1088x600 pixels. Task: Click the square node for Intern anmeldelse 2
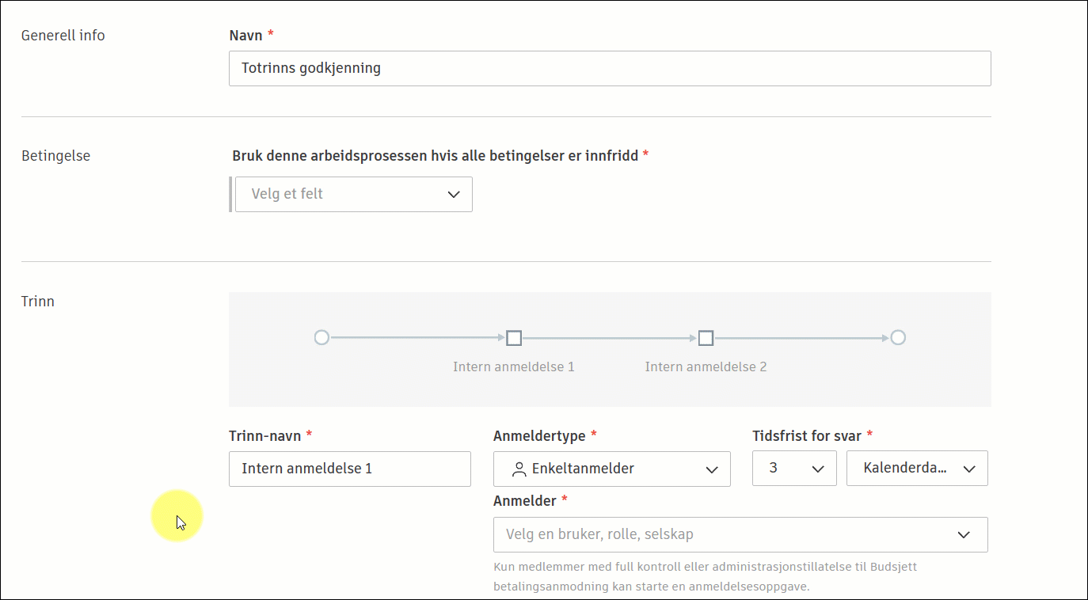(706, 337)
